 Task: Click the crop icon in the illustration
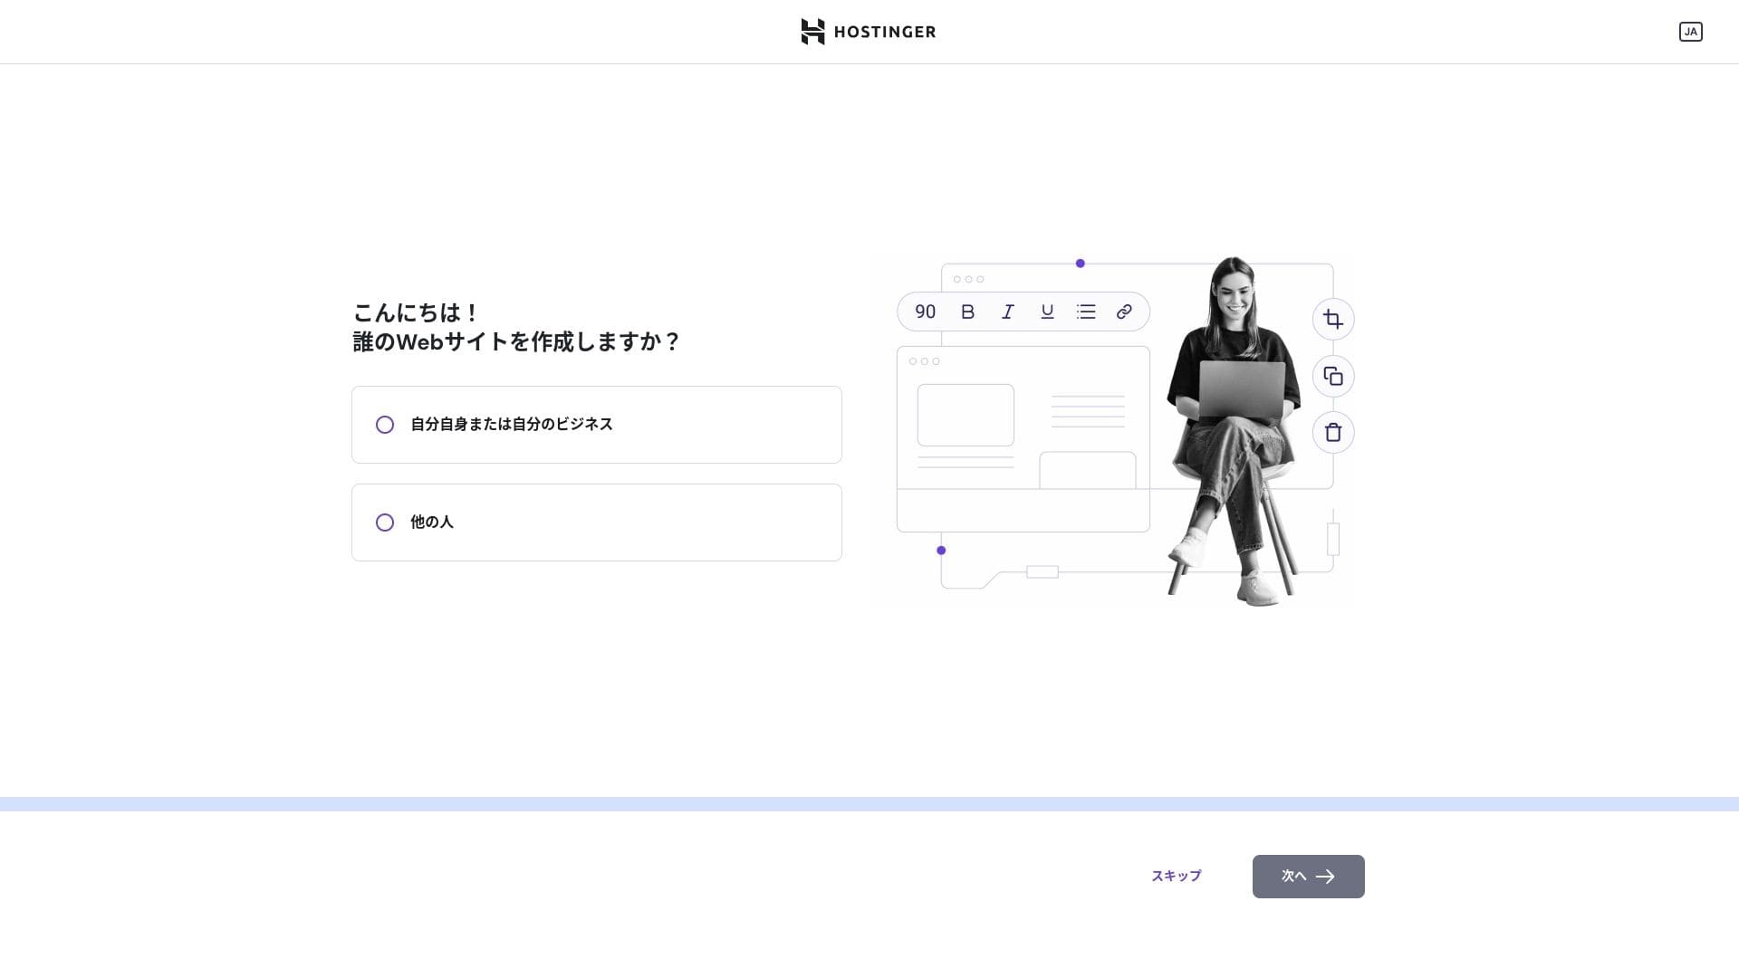[1333, 319]
